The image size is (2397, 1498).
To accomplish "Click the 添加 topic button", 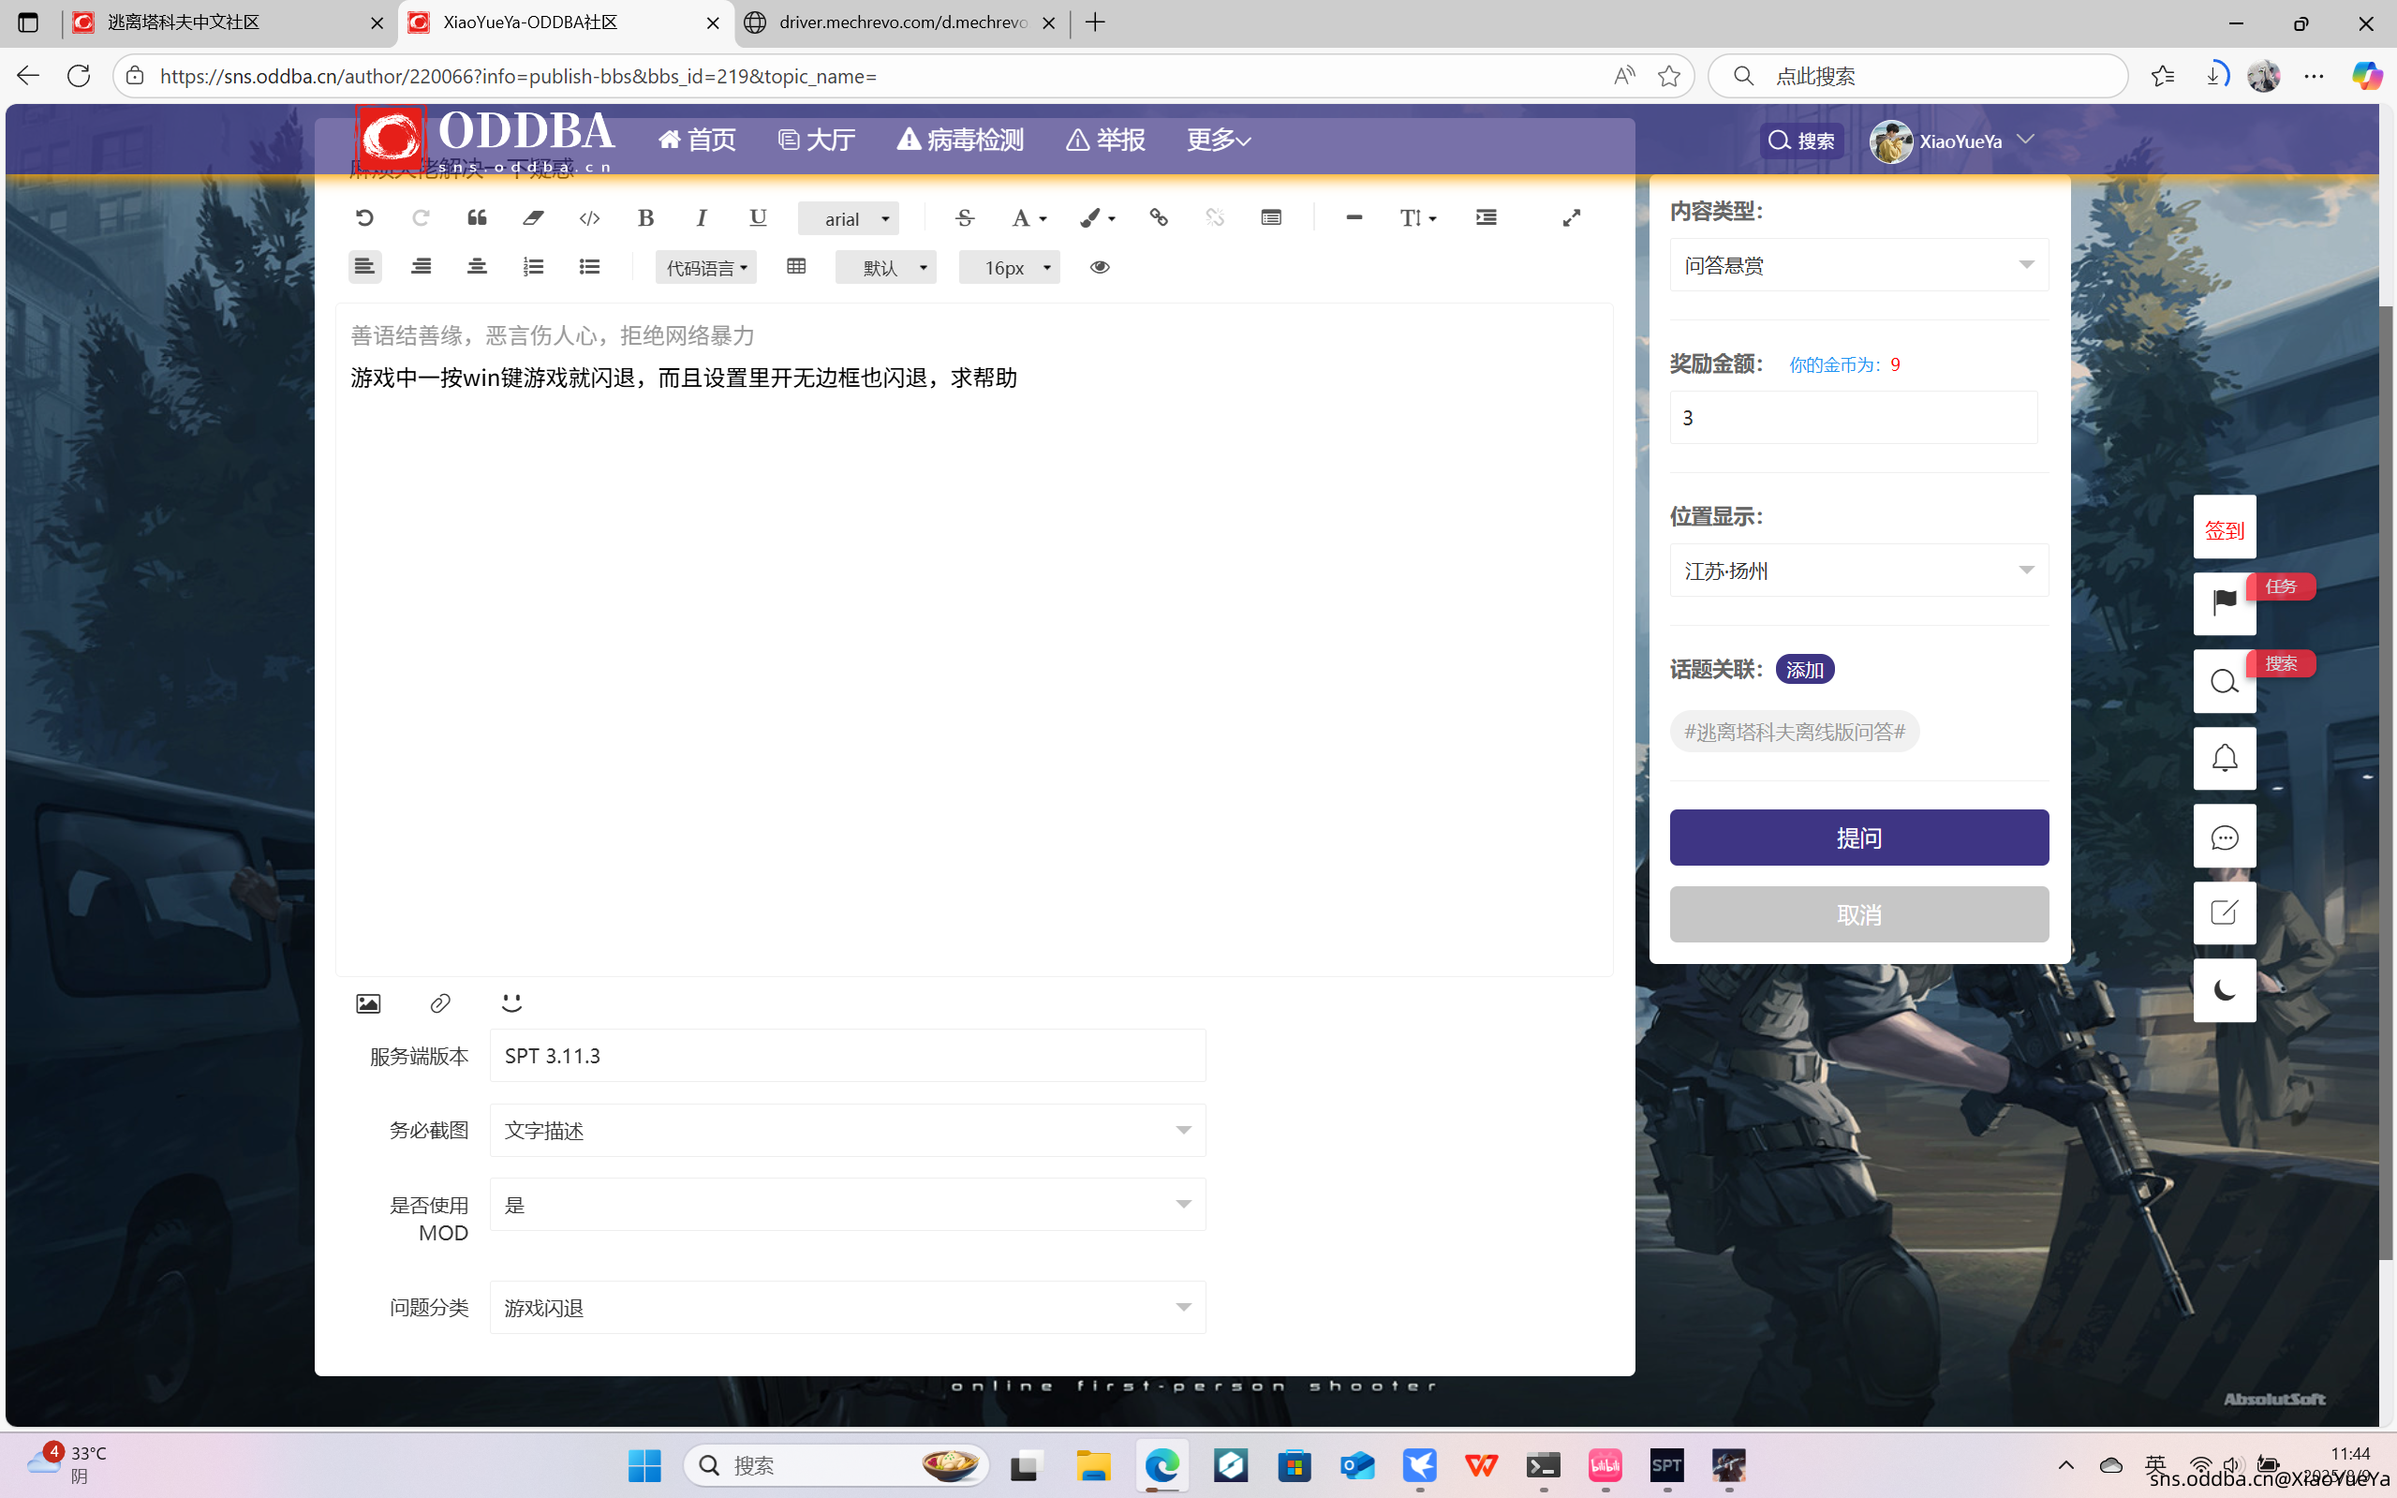I will pos(1805,670).
